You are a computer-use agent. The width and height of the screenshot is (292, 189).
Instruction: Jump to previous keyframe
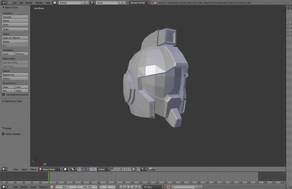(x=125, y=187)
